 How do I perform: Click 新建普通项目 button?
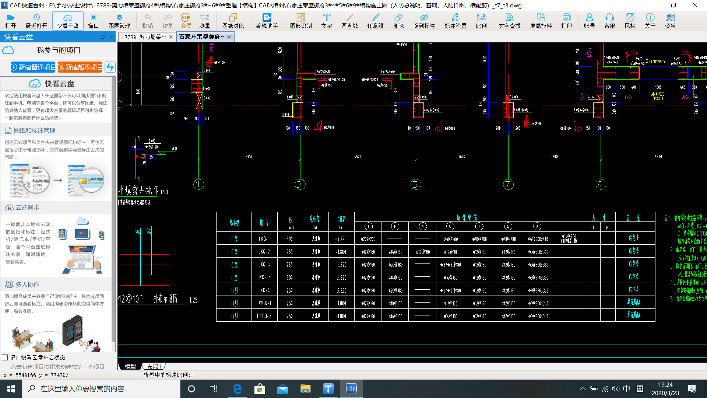33,67
